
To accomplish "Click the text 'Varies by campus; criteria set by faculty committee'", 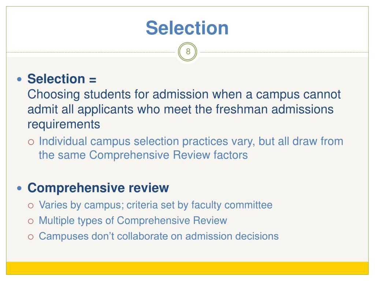I will pos(156,205).
